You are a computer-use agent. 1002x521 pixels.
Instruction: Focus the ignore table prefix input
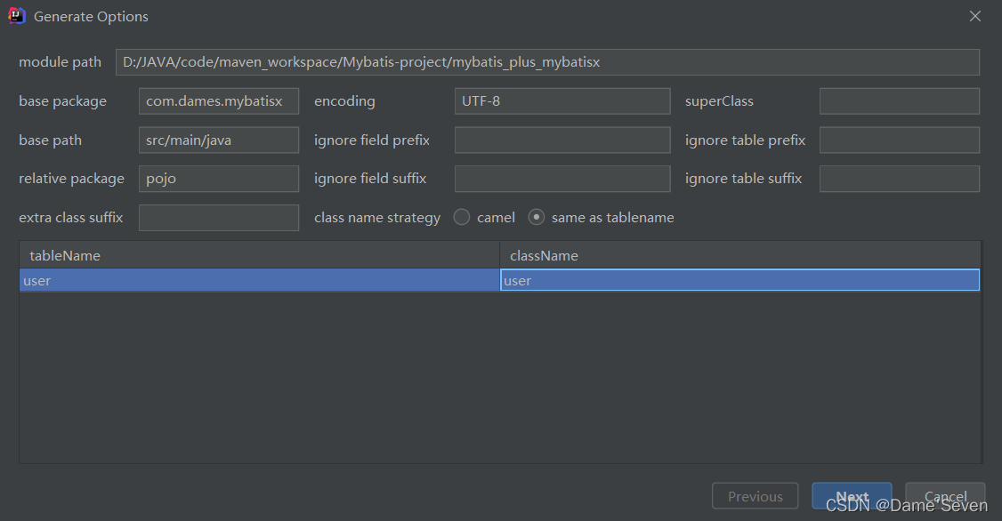click(x=899, y=140)
